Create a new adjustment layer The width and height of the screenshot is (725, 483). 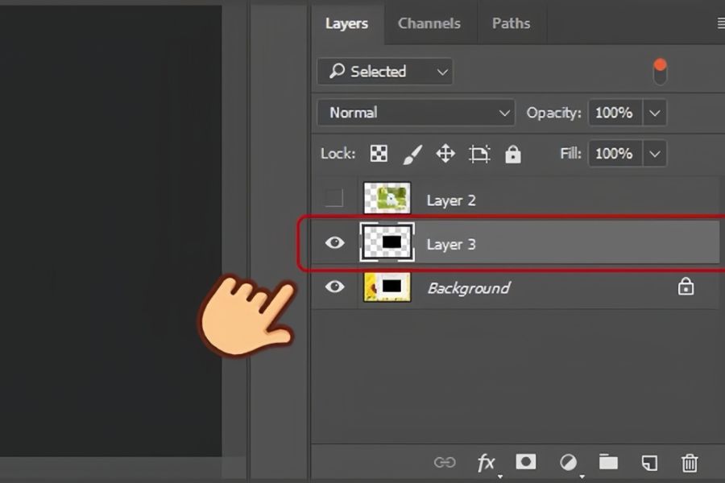coord(568,462)
